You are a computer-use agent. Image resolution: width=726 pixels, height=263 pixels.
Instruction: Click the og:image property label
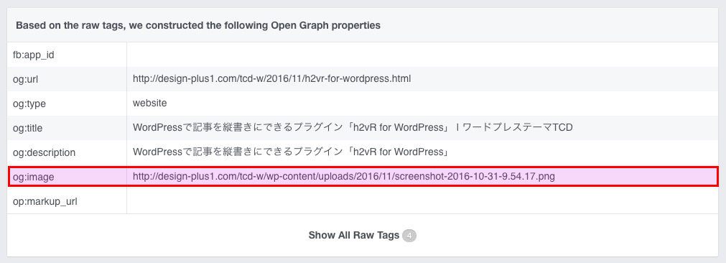33,177
